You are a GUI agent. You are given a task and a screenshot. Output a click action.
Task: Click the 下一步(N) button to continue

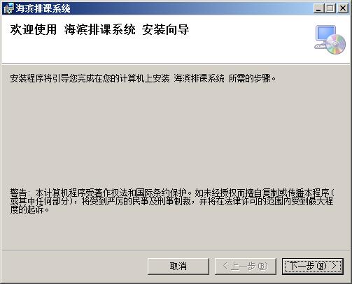click(x=313, y=266)
